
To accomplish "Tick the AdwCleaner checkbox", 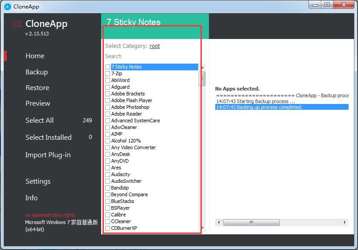I will [x=107, y=127].
